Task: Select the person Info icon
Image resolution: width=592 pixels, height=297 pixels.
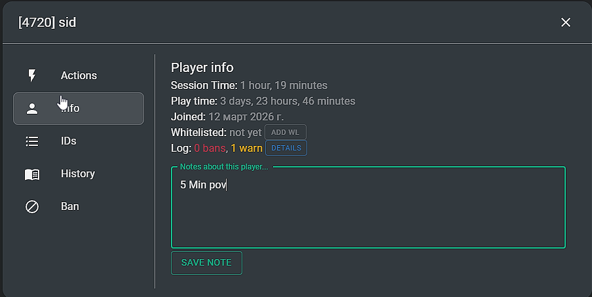Action: click(32, 109)
